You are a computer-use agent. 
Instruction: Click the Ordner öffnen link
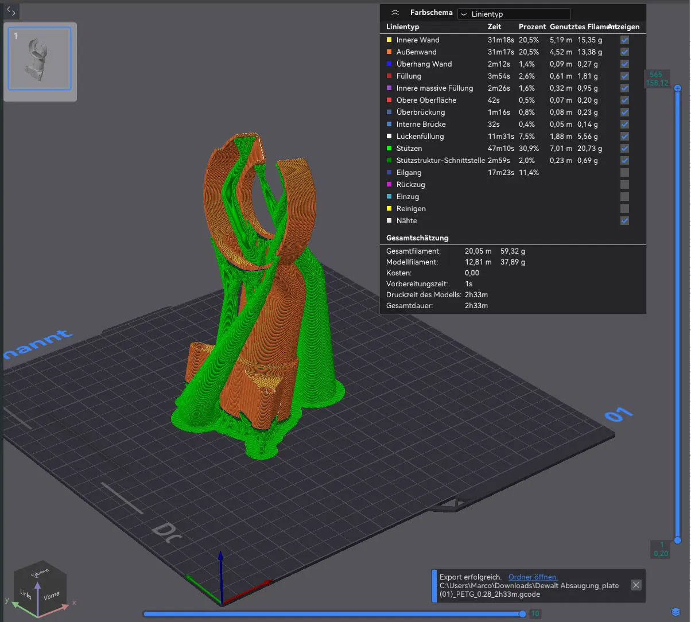[x=533, y=577]
